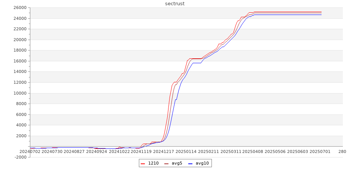This screenshot has width=350, height=187.
Task: Click the chart title 'sectrust'
Action: [175, 4]
